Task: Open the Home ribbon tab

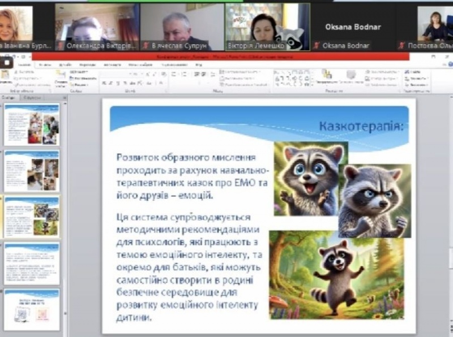Action: click(24, 64)
